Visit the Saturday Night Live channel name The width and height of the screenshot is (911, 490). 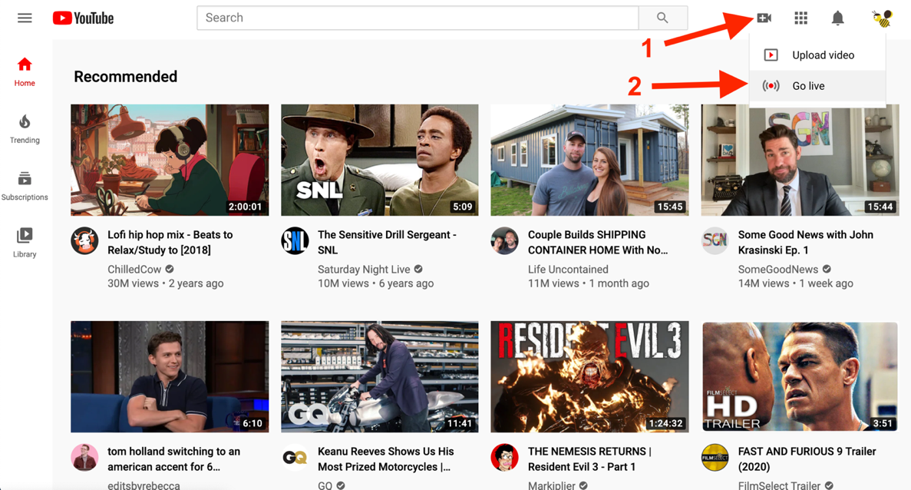pyautogui.click(x=364, y=269)
